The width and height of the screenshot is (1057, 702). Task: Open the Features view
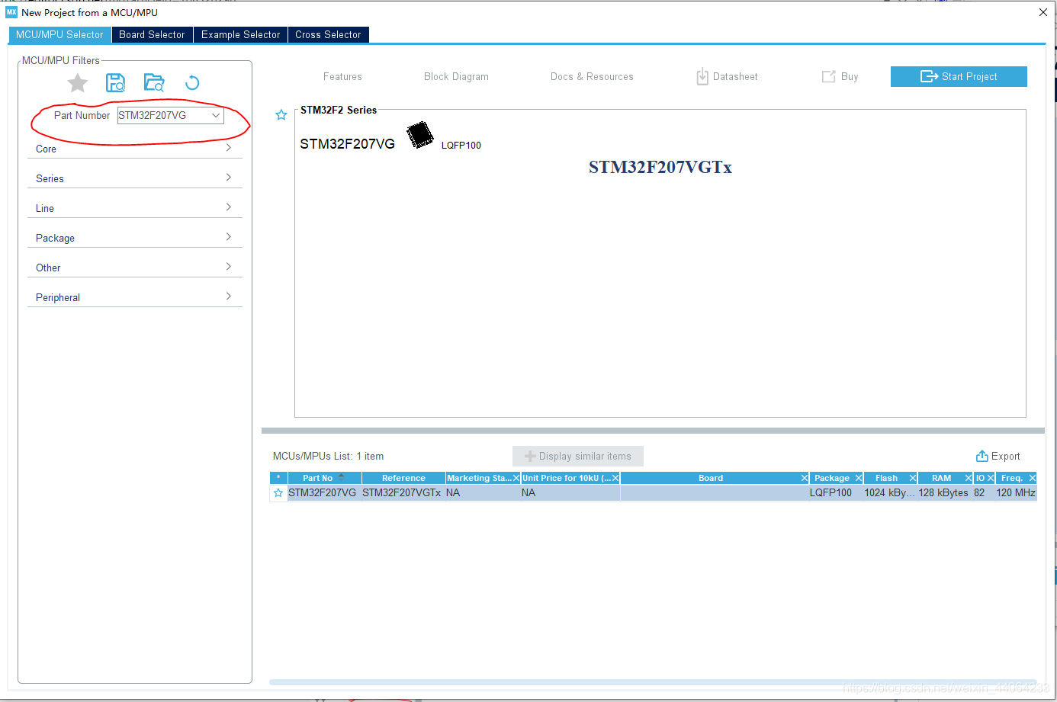(x=342, y=77)
